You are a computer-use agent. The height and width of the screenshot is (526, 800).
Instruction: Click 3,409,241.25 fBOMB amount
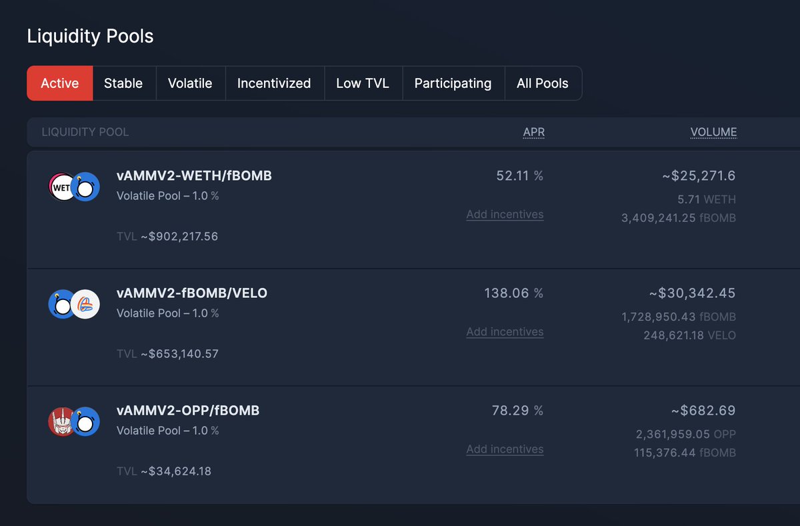(679, 218)
